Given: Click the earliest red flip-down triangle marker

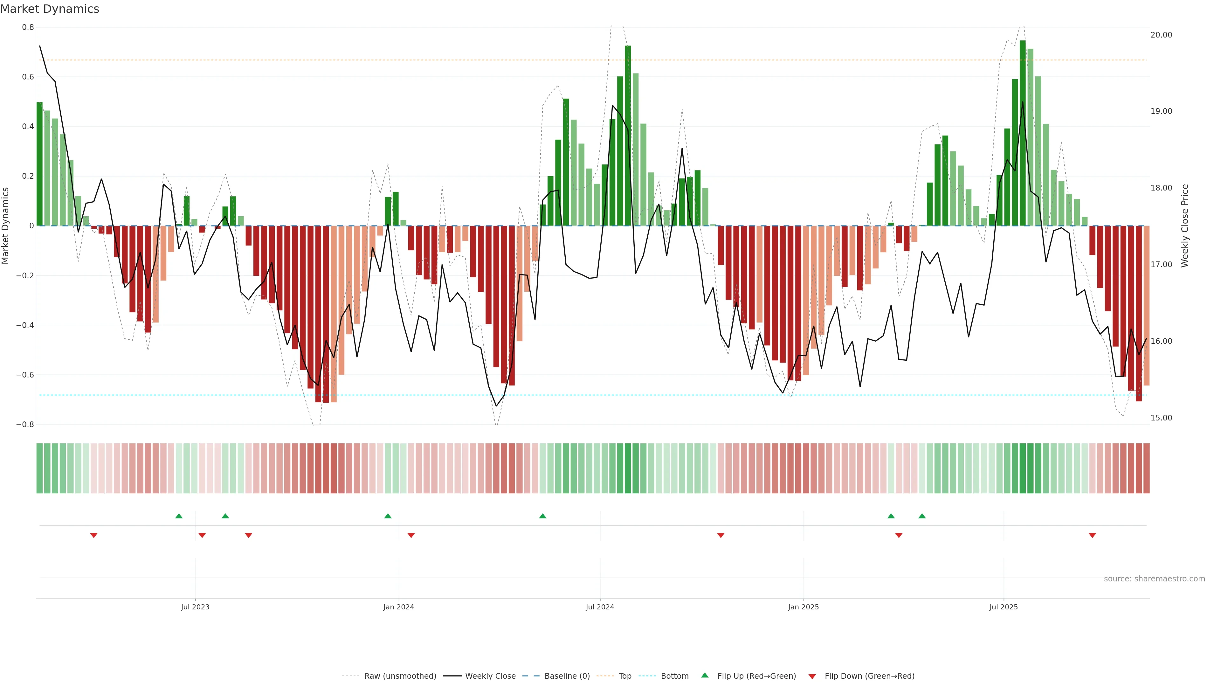Looking at the screenshot, I should [94, 535].
